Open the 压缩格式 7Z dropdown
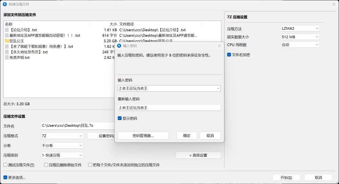The width and height of the screenshot is (339, 184). point(62,136)
